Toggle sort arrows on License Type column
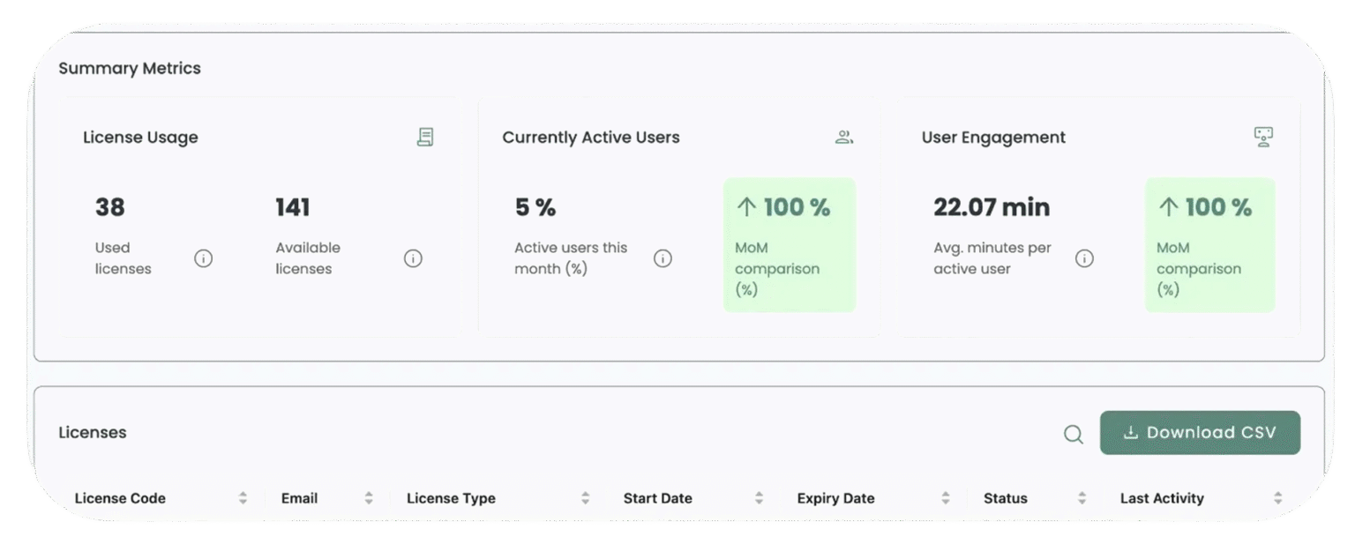 tap(585, 498)
